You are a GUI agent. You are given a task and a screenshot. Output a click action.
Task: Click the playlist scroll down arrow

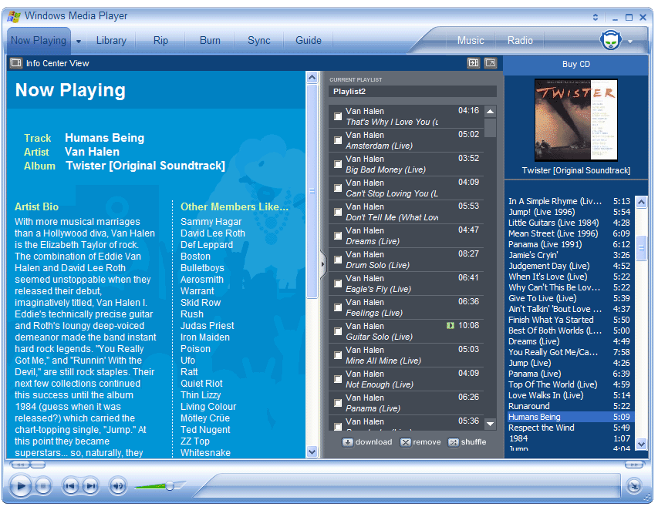[x=490, y=424]
